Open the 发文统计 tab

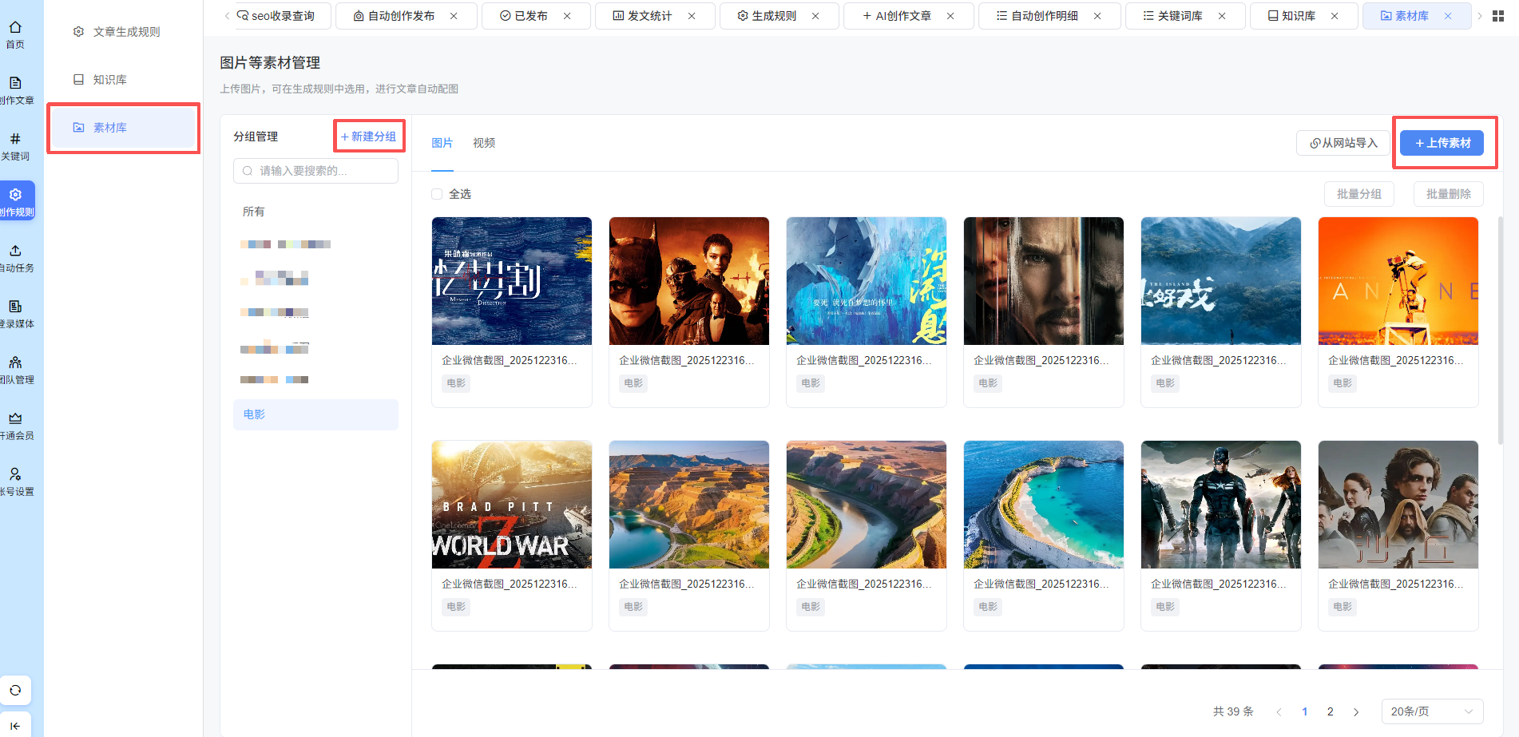click(x=648, y=16)
